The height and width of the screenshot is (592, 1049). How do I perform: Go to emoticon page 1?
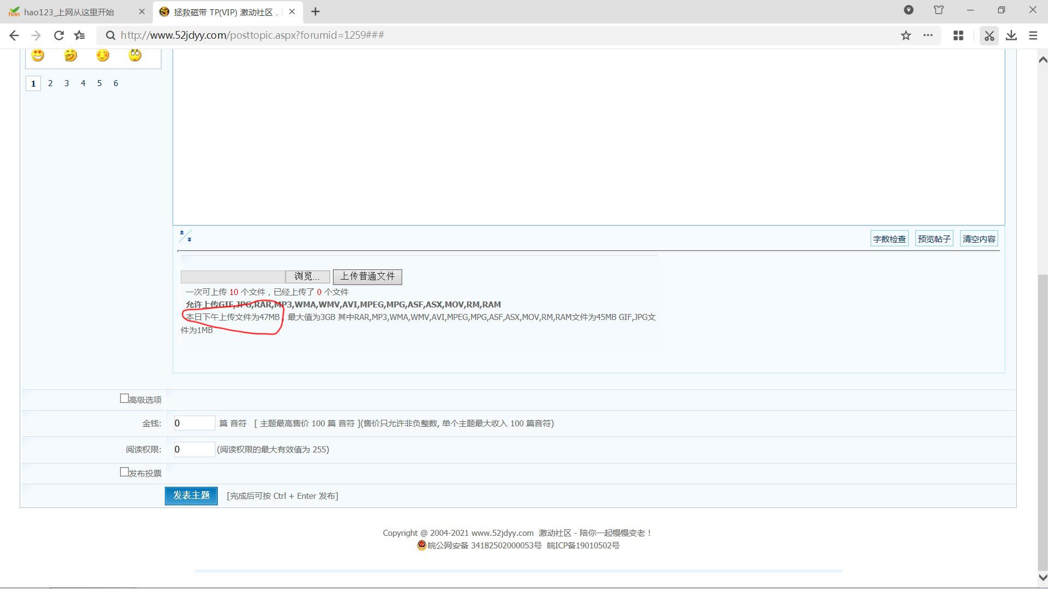tap(33, 84)
